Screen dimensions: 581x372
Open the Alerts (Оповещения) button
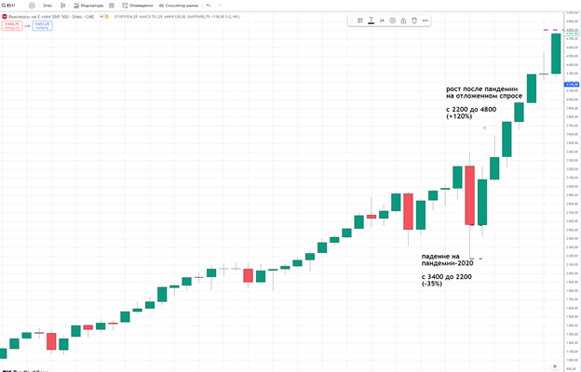[x=138, y=6]
